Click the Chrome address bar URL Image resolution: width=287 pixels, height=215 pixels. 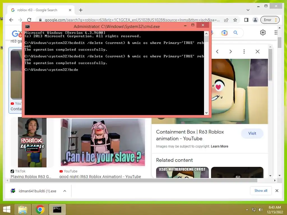[x=132, y=20]
